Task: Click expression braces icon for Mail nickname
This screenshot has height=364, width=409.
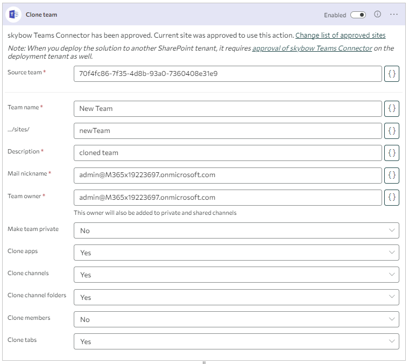Action: tap(392, 175)
